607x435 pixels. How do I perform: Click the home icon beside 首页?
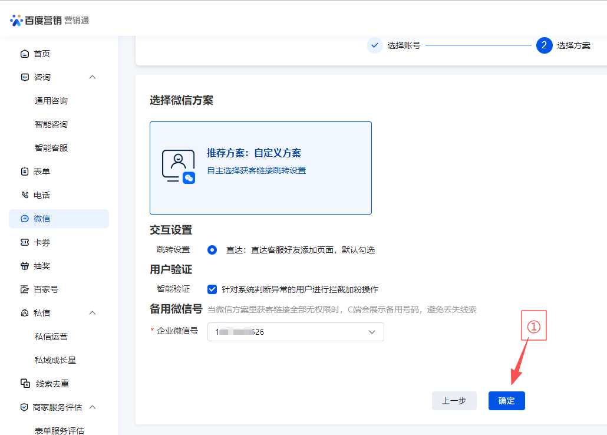pos(25,54)
